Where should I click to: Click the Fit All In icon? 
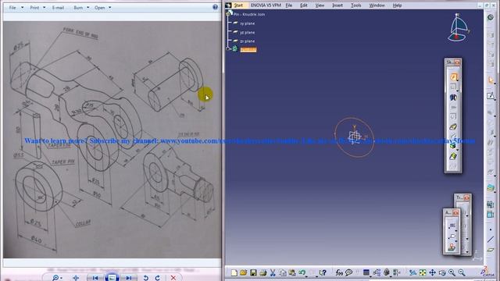point(423,272)
